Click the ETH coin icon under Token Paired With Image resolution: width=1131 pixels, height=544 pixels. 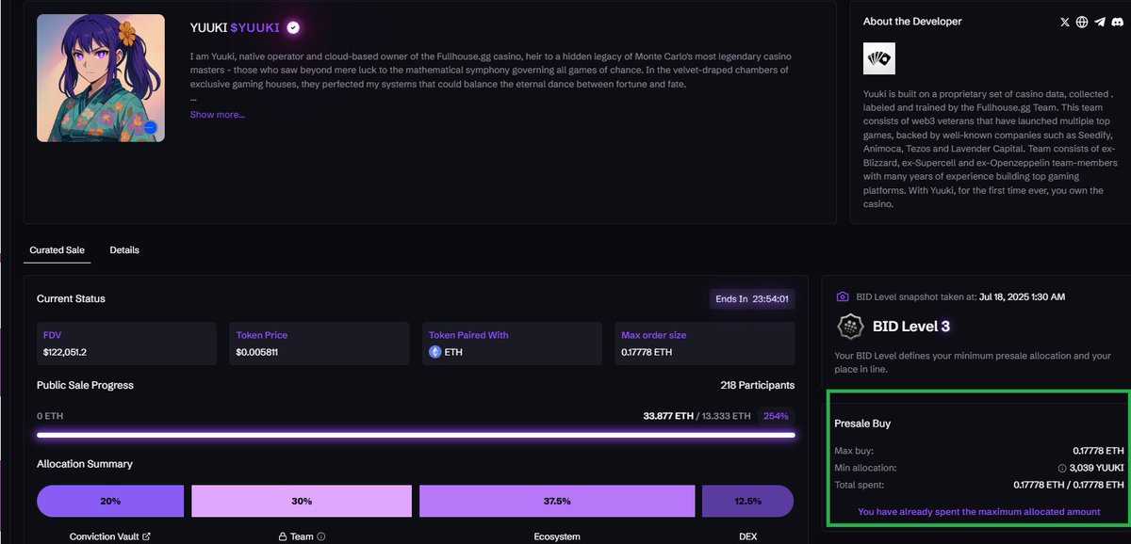click(435, 352)
